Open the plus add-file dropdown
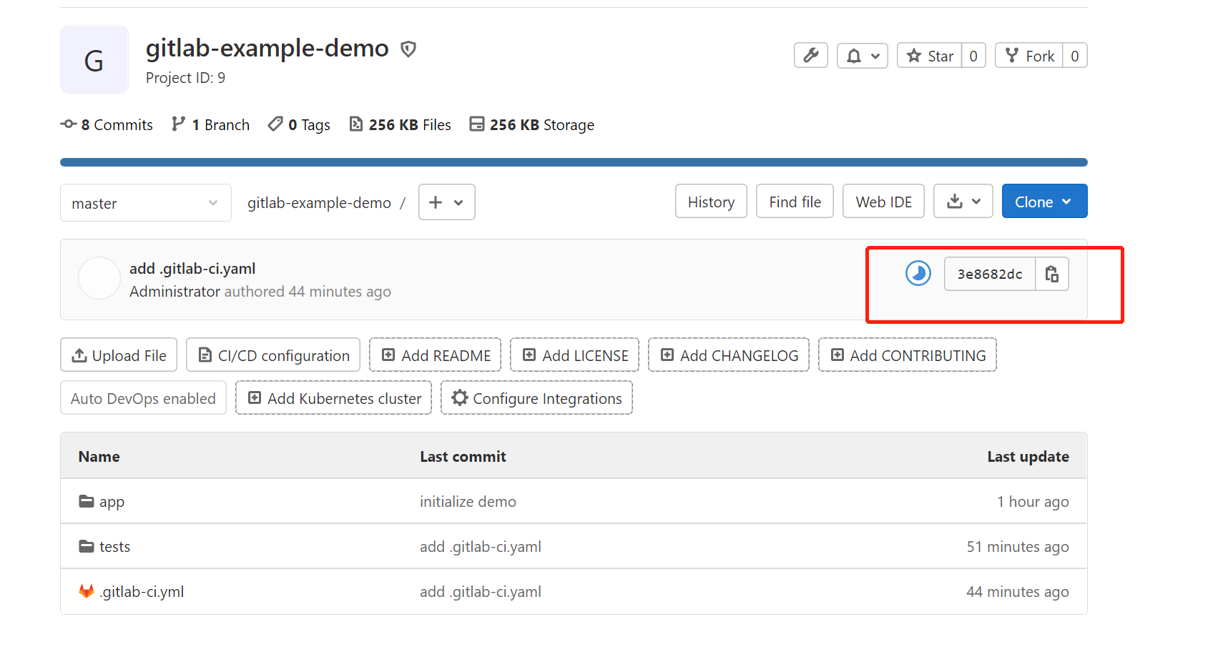The width and height of the screenshot is (1223, 672). click(x=447, y=202)
